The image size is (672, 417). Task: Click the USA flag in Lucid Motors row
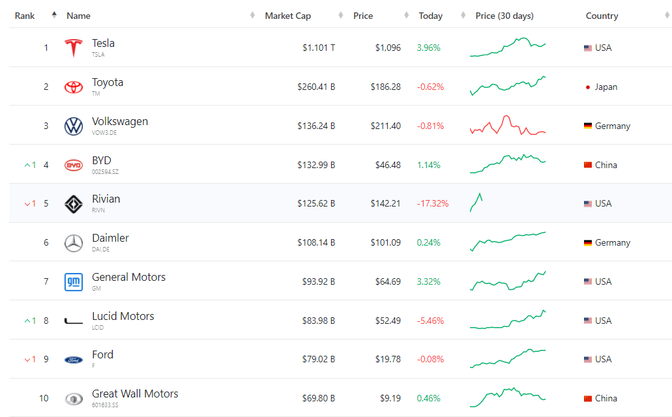pos(587,321)
